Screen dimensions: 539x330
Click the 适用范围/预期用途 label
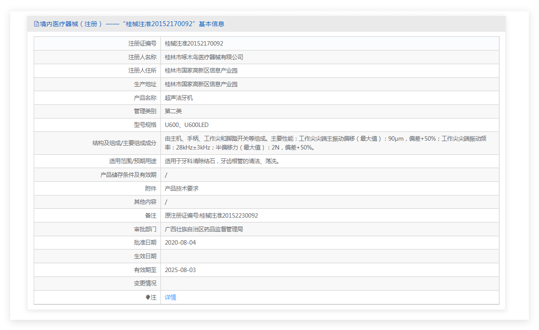tap(133, 161)
